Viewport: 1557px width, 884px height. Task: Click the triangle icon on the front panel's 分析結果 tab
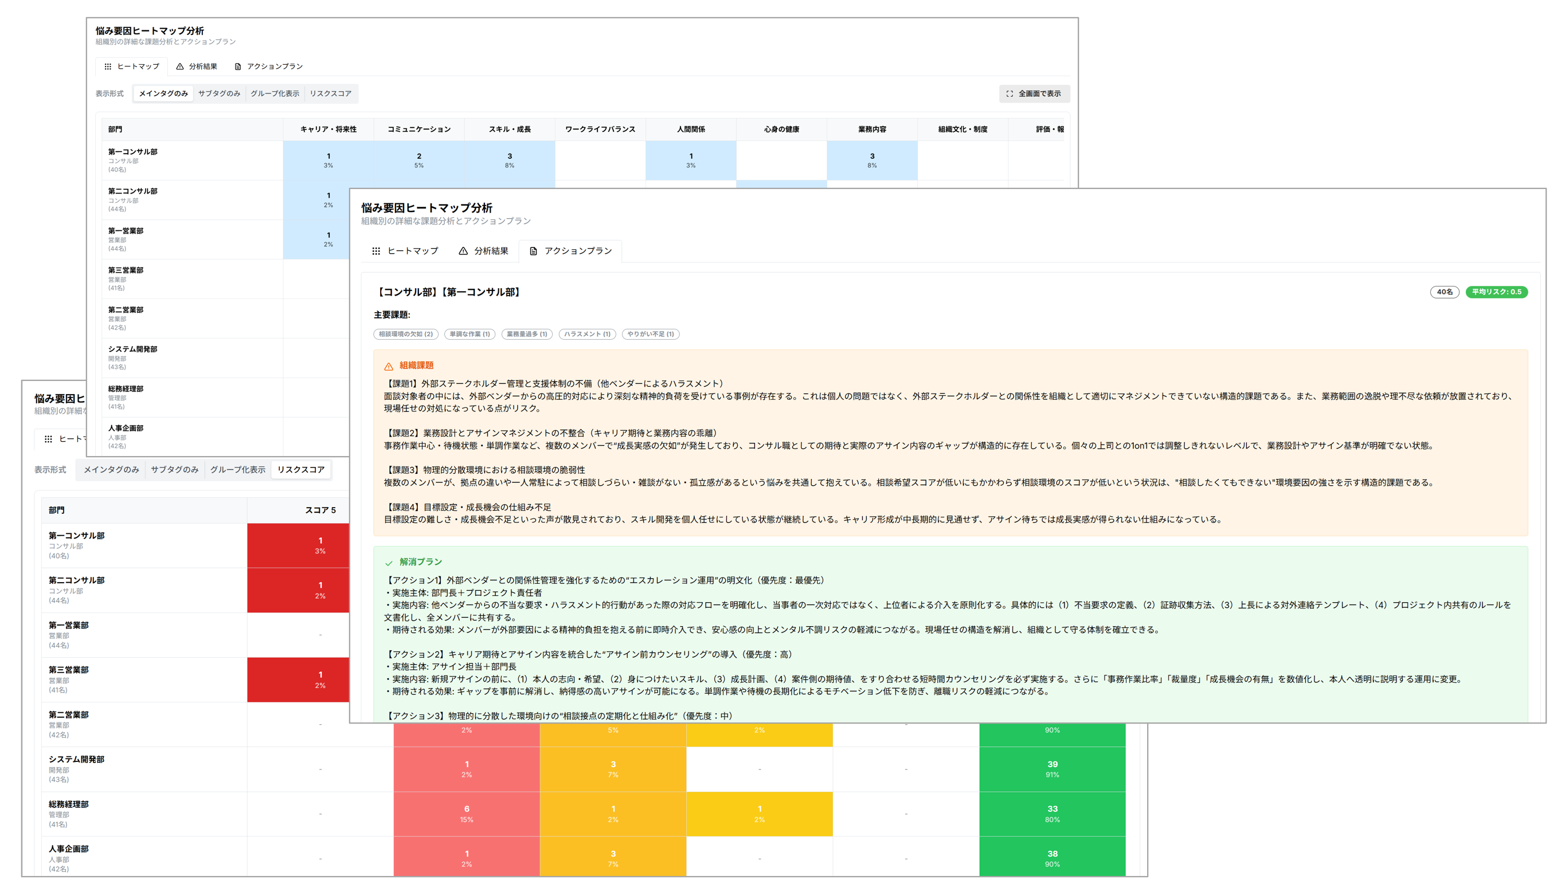tap(463, 251)
